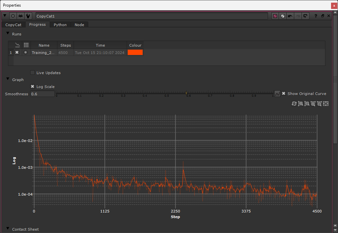This screenshot has height=233, width=338.
Task: Open node help question mark icon
Action: point(315,16)
